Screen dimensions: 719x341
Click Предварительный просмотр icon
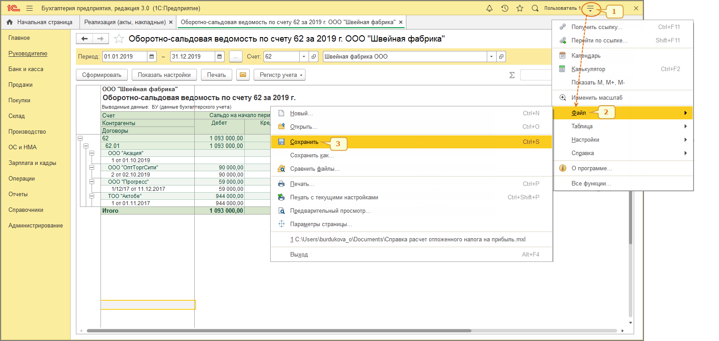click(281, 210)
